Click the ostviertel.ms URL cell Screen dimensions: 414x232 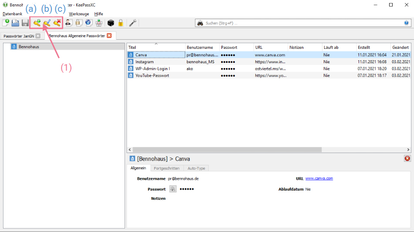pyautogui.click(x=270, y=68)
